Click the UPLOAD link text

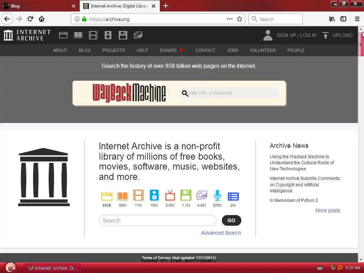[x=342, y=35]
